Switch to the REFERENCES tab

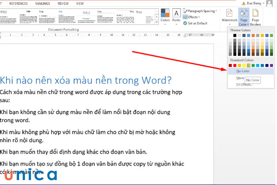(x=18, y=3)
